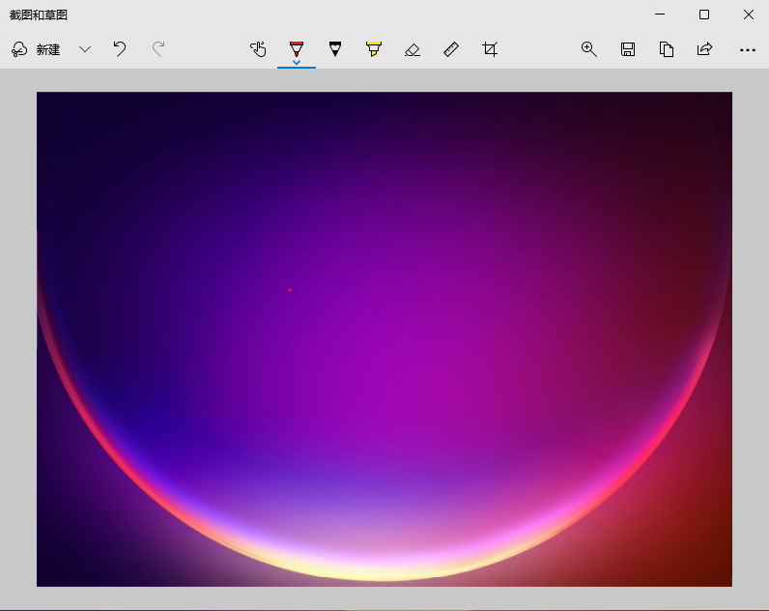This screenshot has width=769, height=611.
Task: Open the three-dot more options menu
Action: (747, 49)
